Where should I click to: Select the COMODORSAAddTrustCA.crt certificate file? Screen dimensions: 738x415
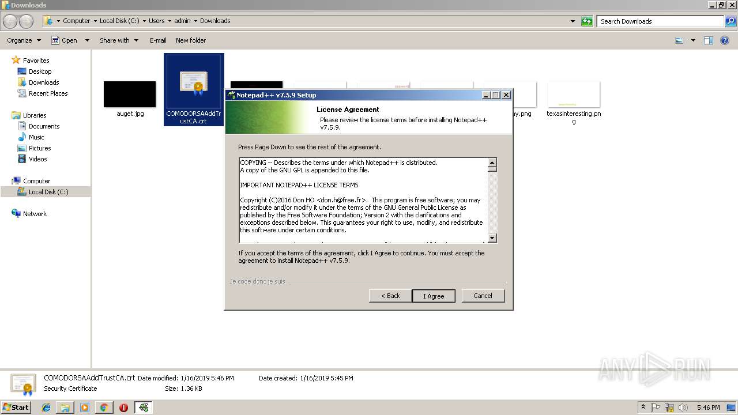[194, 89]
